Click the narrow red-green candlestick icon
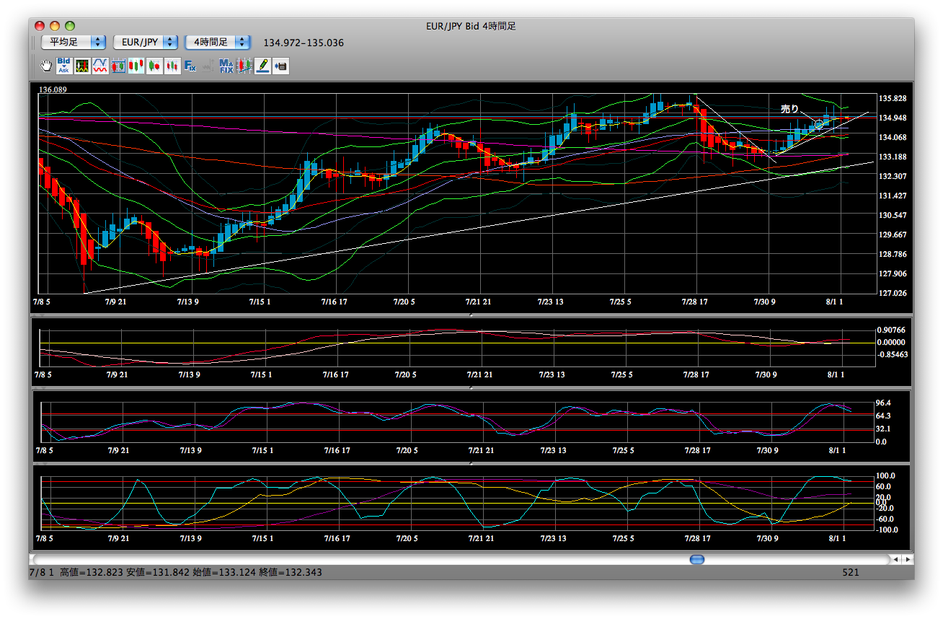 pyautogui.click(x=172, y=66)
